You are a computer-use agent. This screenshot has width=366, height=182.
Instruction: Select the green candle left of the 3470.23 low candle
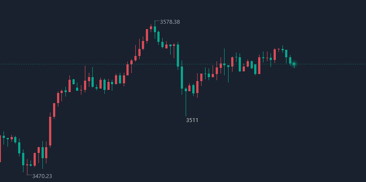23,159
